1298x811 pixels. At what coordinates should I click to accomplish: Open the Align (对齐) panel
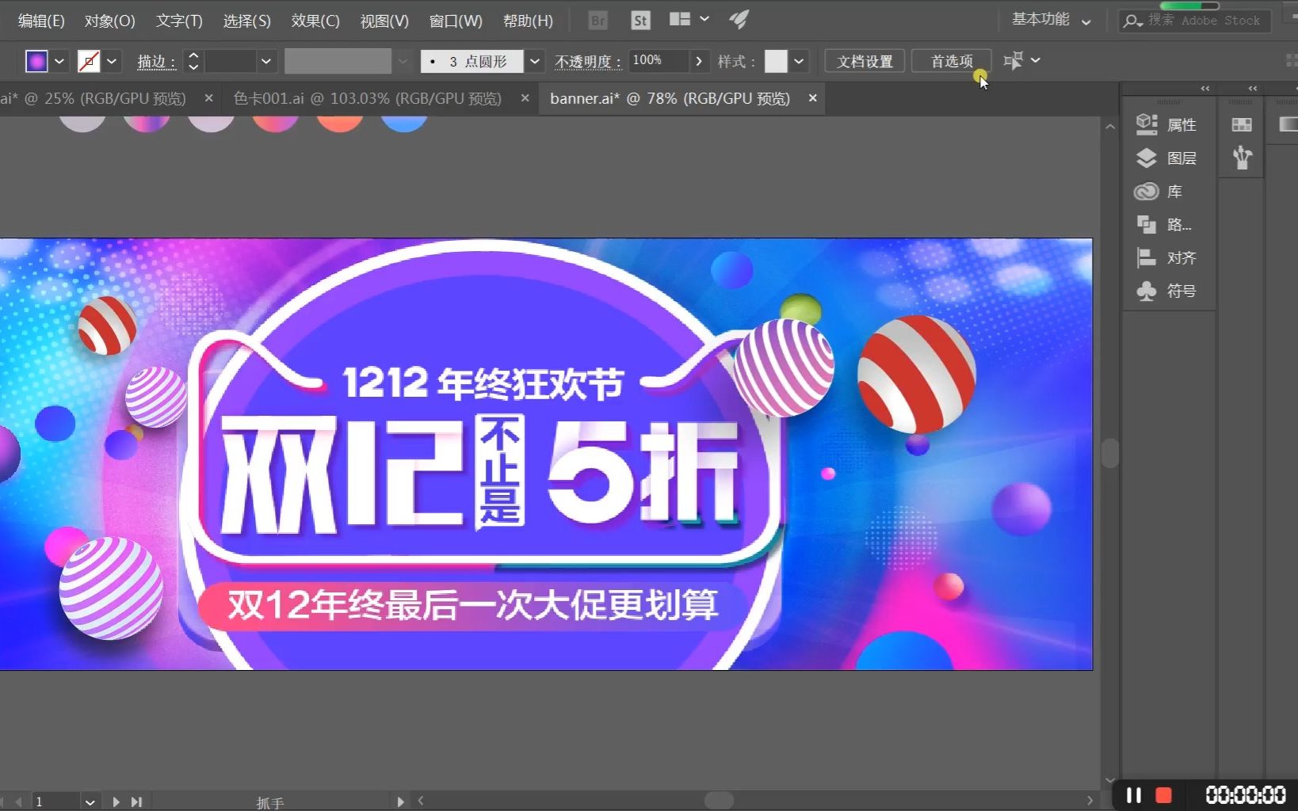1166,257
